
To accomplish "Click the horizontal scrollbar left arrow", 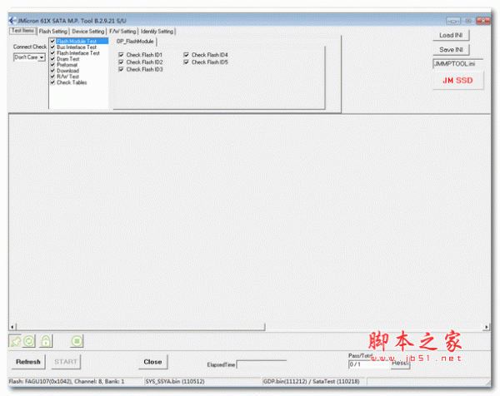I will 12,327.
